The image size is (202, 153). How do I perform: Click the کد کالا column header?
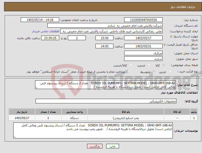click(x=177, y=112)
